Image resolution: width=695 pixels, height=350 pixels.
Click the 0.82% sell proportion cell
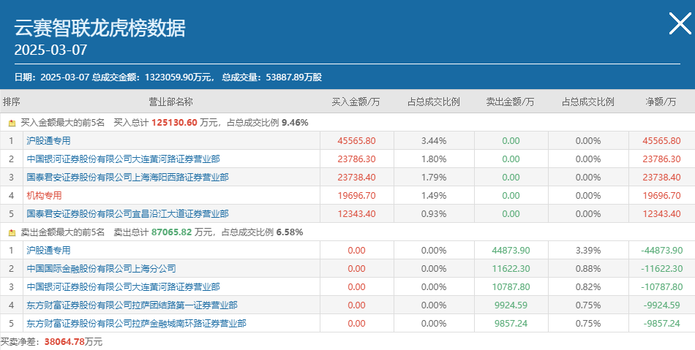[588, 286]
